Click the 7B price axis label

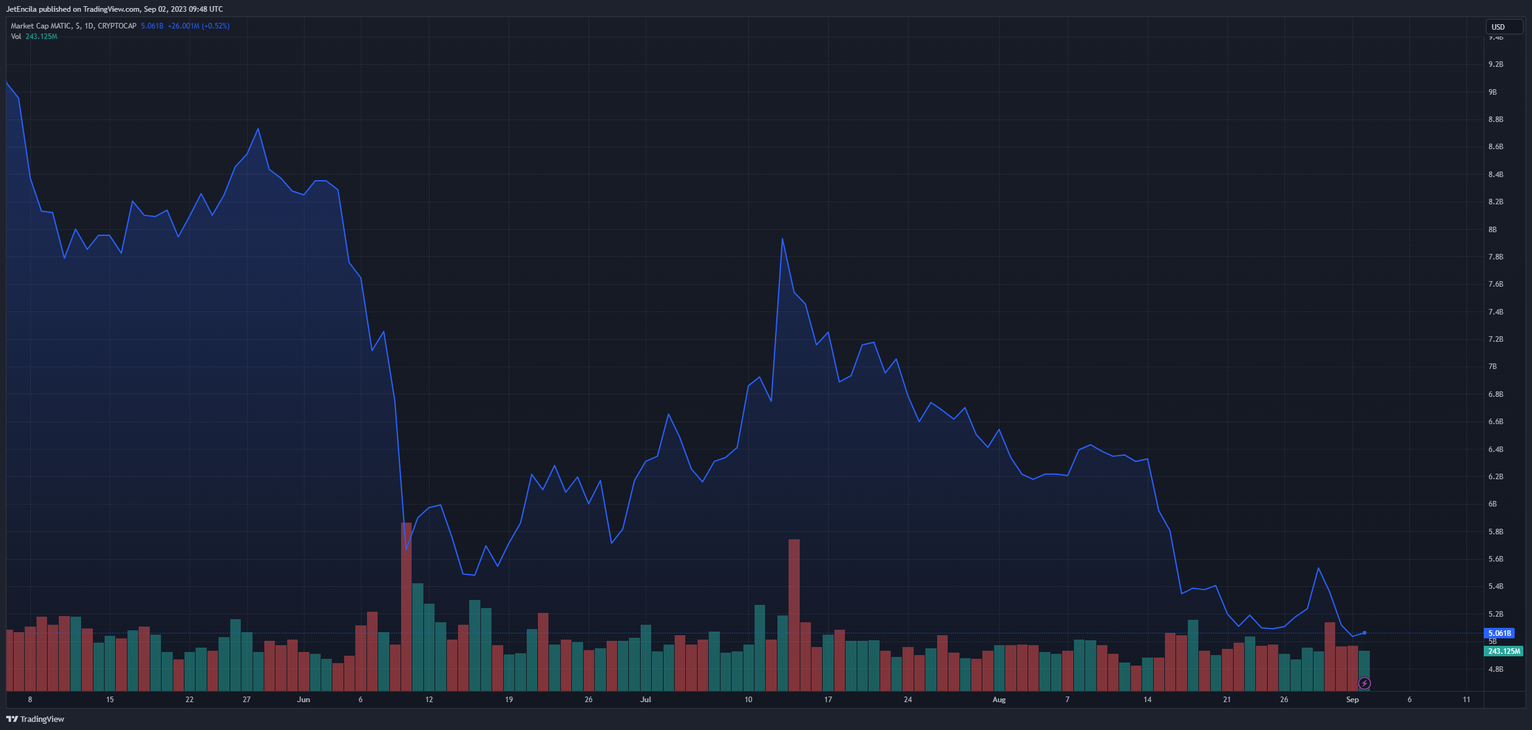coord(1493,367)
